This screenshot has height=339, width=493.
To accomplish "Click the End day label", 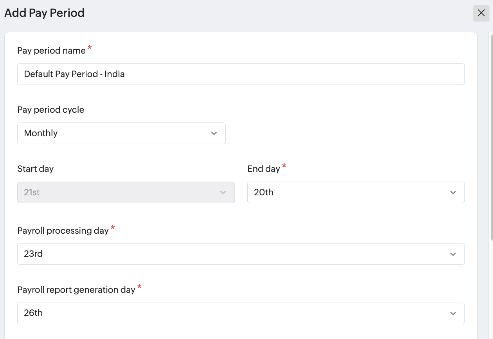I will (x=264, y=169).
